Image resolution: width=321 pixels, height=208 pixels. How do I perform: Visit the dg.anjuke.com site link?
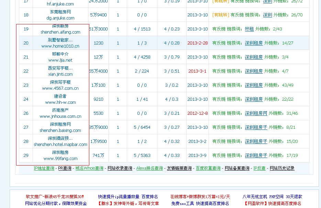[x=60, y=18]
